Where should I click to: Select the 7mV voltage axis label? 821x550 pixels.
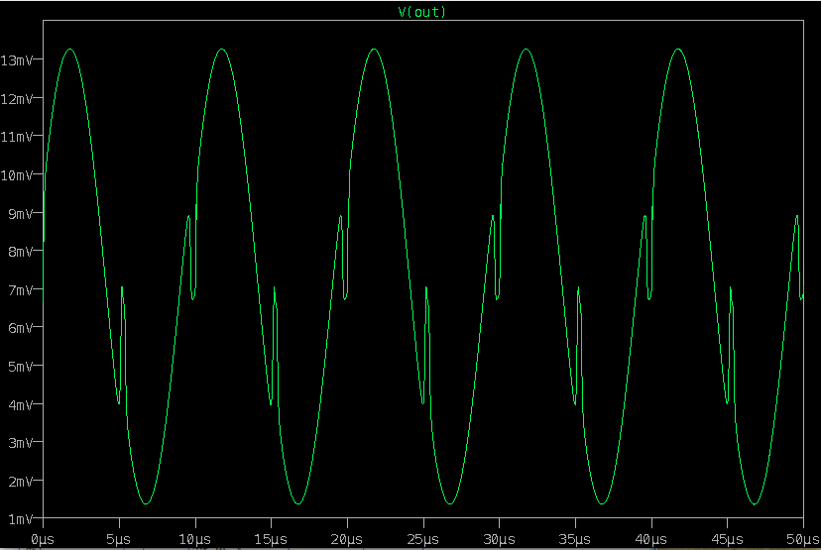[21, 290]
